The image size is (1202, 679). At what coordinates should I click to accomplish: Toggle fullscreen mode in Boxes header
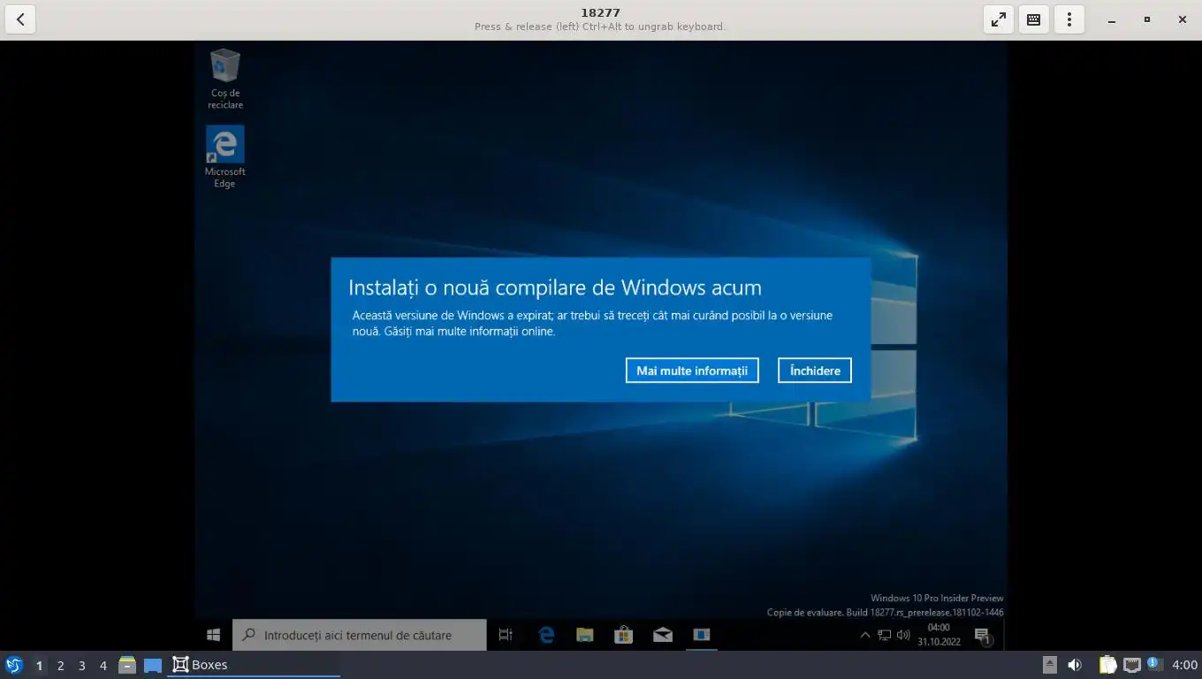click(x=998, y=19)
